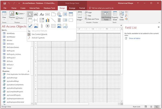Select the Line control
This screenshot has height=109, width=162.
[53, 20]
